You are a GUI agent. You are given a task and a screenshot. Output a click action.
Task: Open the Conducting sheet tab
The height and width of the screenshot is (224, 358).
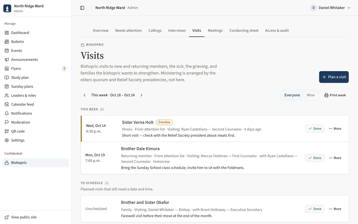(244, 30)
